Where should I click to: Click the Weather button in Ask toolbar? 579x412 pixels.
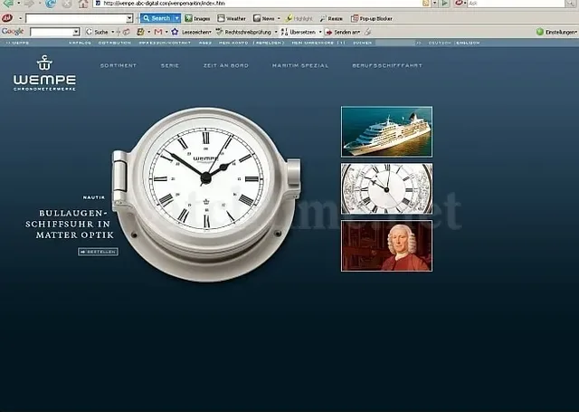(232, 18)
